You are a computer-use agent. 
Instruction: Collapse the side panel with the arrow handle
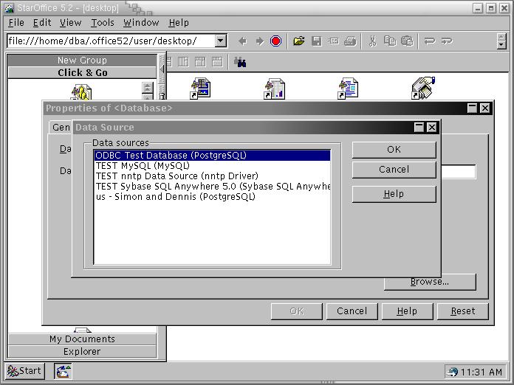point(162,69)
